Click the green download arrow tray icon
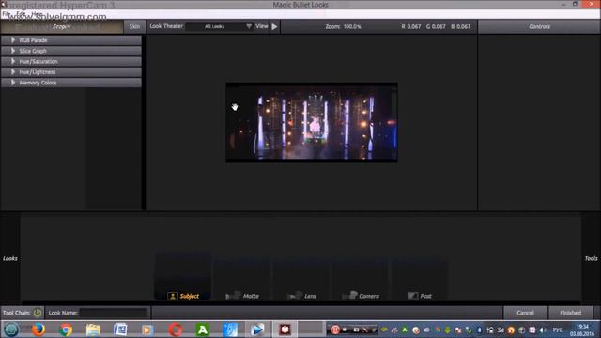 (x=447, y=330)
